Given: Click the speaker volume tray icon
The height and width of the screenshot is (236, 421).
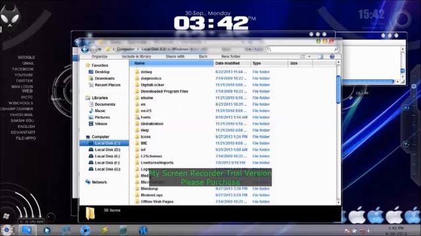Looking at the screenshot, I should tap(370, 231).
